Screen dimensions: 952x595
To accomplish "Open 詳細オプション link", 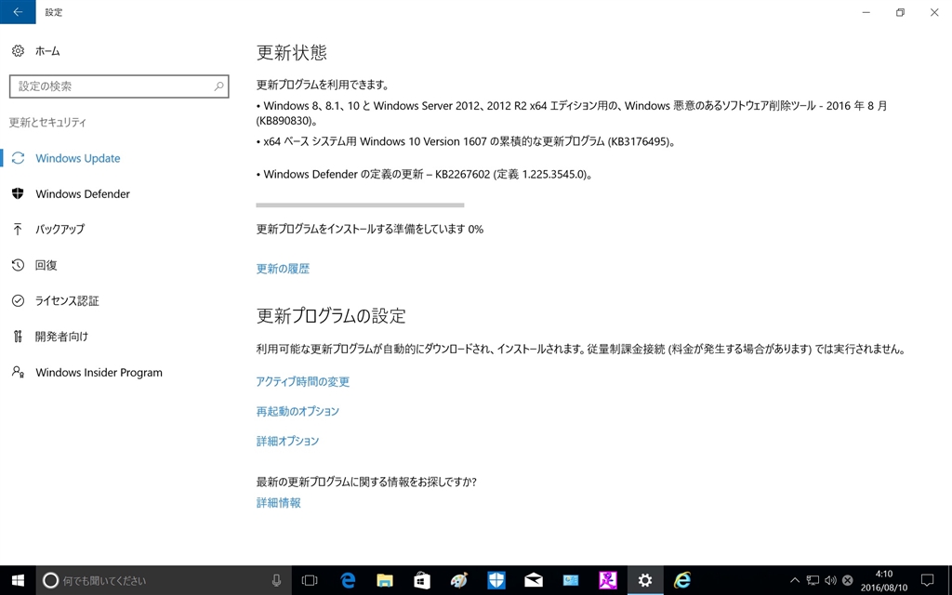I will [288, 442].
